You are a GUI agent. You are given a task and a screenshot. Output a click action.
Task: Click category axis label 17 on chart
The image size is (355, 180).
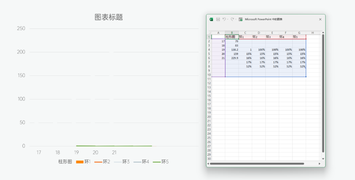[39, 152]
